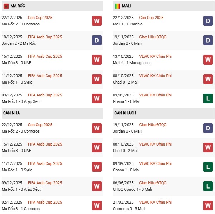Open FIFA Arab Cup 2025 link in Jordan 2-2 Ma Rốc row

tap(45, 37)
